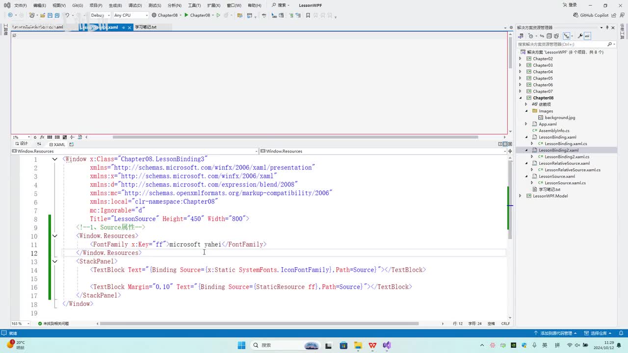Select background.jpg in Solution Explorer
The width and height of the screenshot is (628, 353).
tap(560, 118)
